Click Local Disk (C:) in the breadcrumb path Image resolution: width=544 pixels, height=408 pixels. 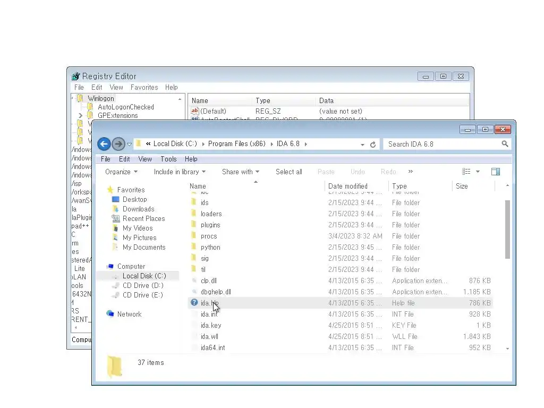(175, 143)
